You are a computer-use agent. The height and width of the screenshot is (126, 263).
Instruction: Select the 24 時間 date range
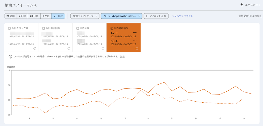coord(10,16)
